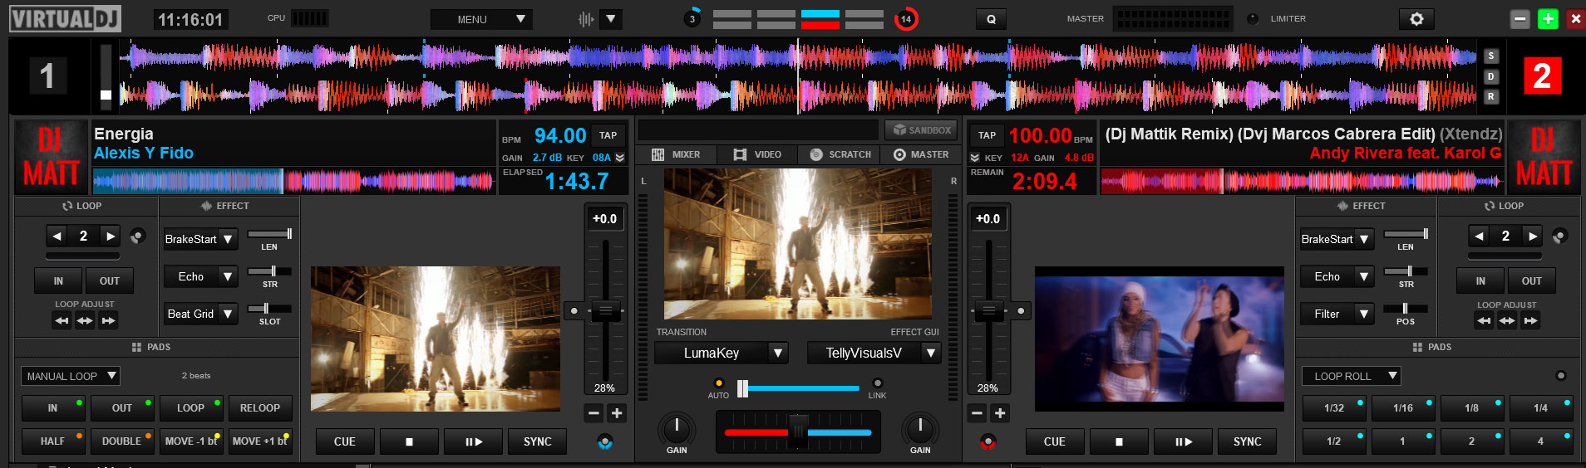The image size is (1586, 468).
Task: Click the R button beside the waveform
Action: tap(1491, 96)
